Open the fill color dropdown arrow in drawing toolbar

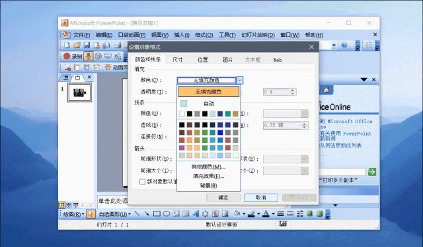click(244, 214)
